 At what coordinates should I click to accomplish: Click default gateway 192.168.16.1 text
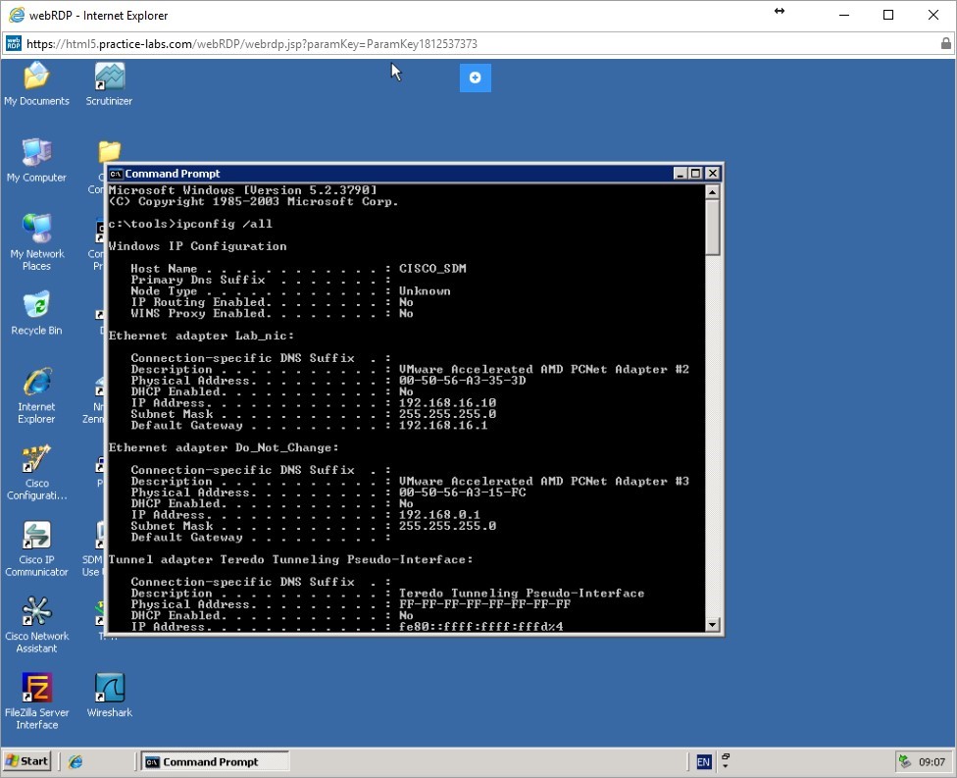point(443,425)
